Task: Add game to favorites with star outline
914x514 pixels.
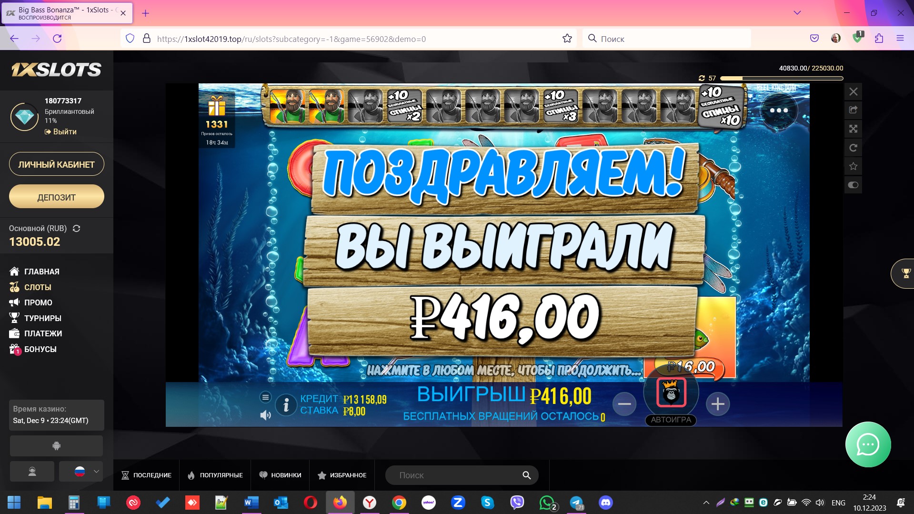Action: click(853, 166)
